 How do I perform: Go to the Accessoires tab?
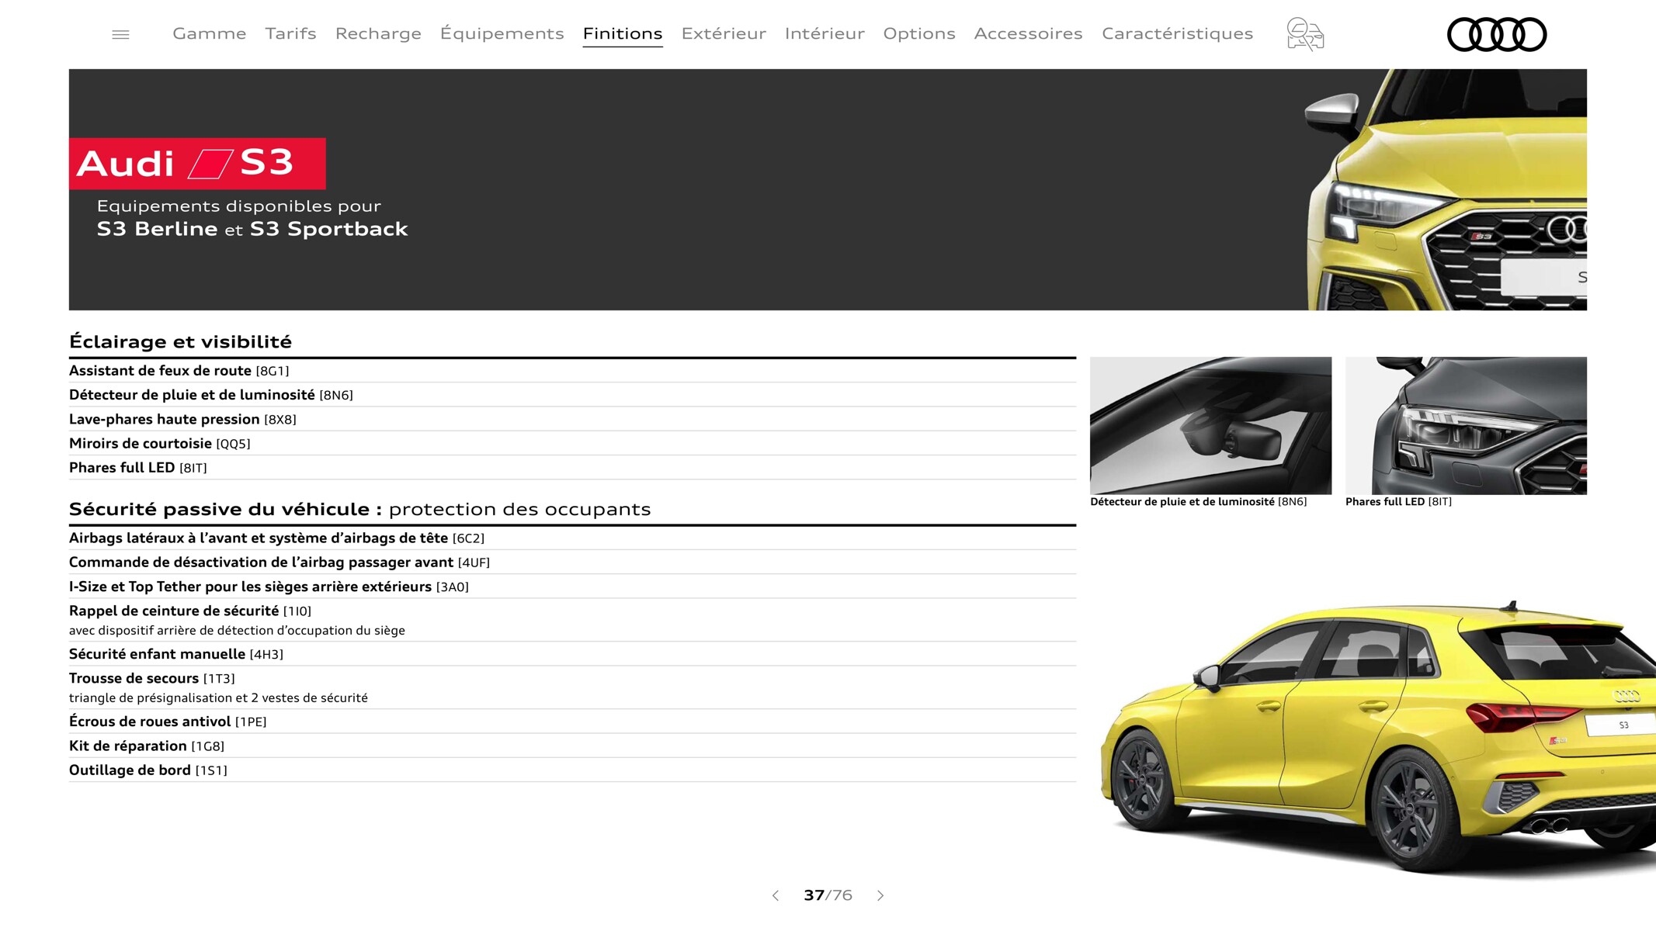point(1028,33)
